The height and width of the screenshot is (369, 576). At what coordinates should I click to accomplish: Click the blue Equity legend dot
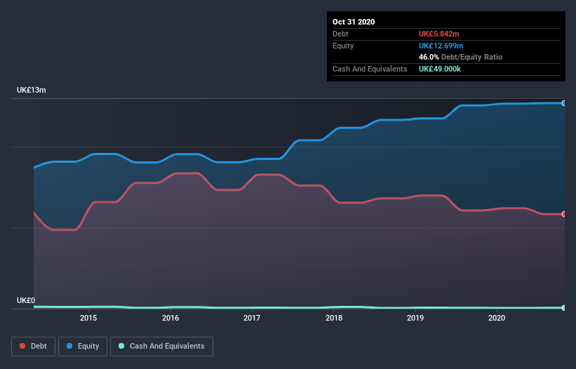pos(69,346)
